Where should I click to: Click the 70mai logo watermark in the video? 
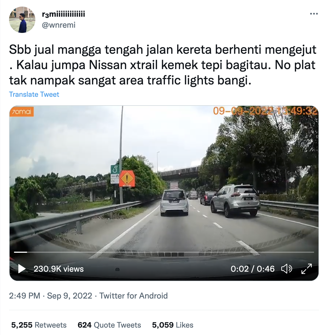coord(22,112)
